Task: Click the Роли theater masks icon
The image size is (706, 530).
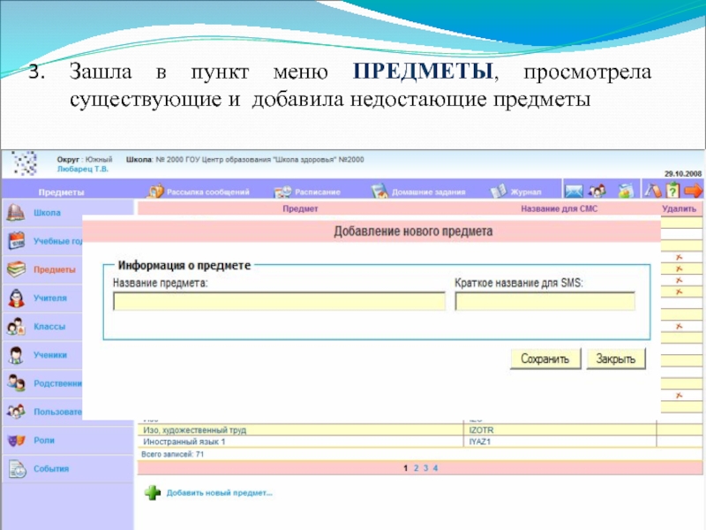Action: (x=15, y=440)
